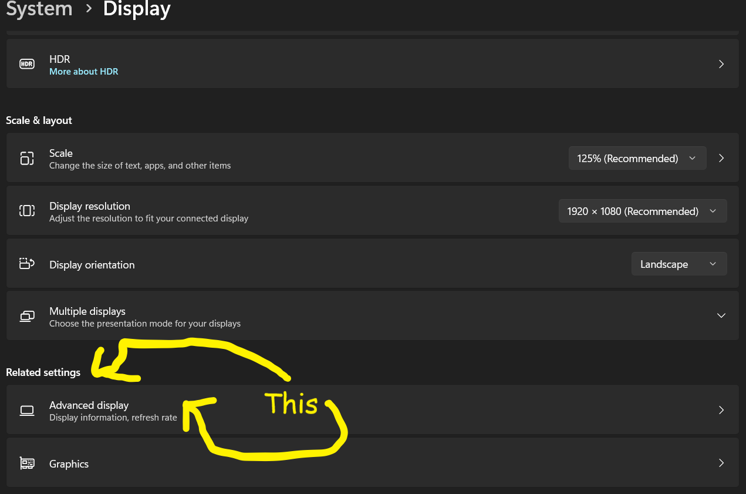Click the Scale icon
Viewport: 746px width, 494px height.
[27, 158]
